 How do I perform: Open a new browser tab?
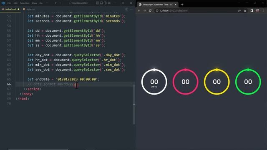pyautogui.click(x=182, y=5)
